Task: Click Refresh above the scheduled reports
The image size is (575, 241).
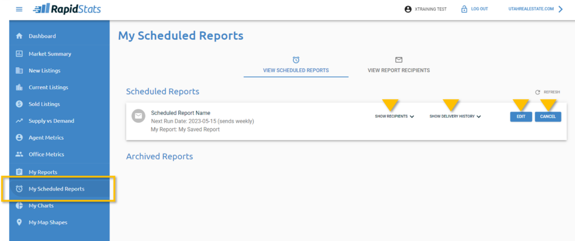Action: click(x=547, y=92)
